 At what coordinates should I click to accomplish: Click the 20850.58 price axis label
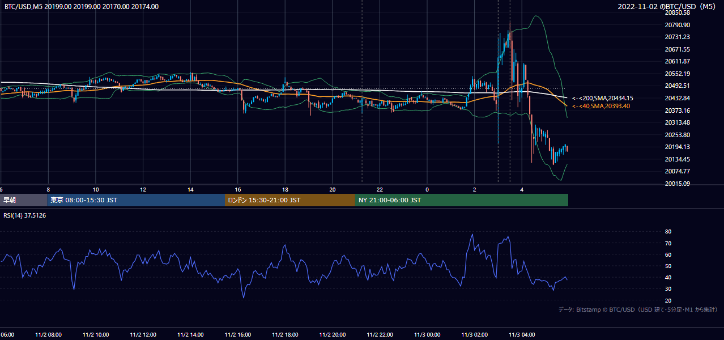point(677,12)
